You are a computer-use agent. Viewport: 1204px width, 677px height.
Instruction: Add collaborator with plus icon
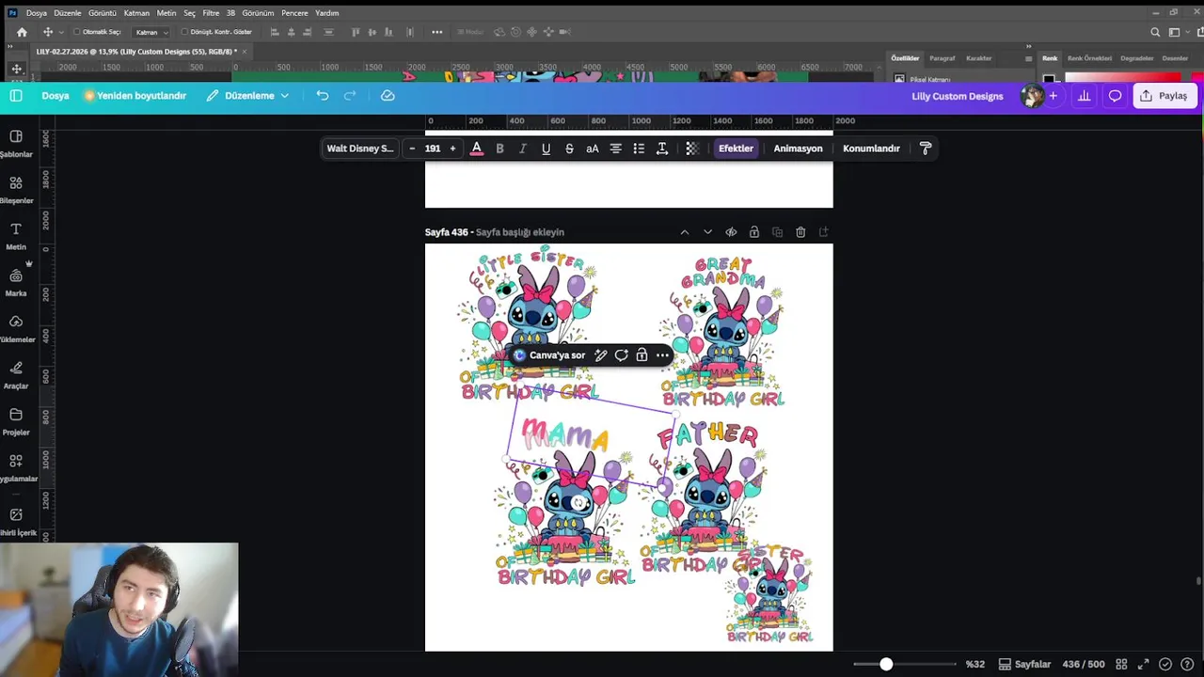click(1053, 96)
